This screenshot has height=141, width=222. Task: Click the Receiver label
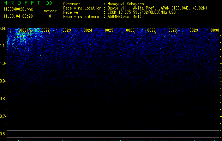coord(72,12)
